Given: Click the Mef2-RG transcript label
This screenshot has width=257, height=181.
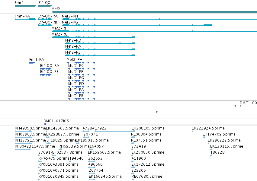Looking at the screenshot, I should point(70,22).
